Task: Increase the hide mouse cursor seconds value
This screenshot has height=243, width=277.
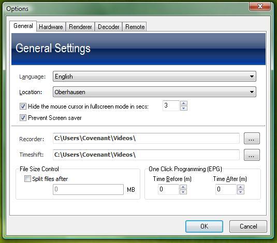Action: pos(184,103)
